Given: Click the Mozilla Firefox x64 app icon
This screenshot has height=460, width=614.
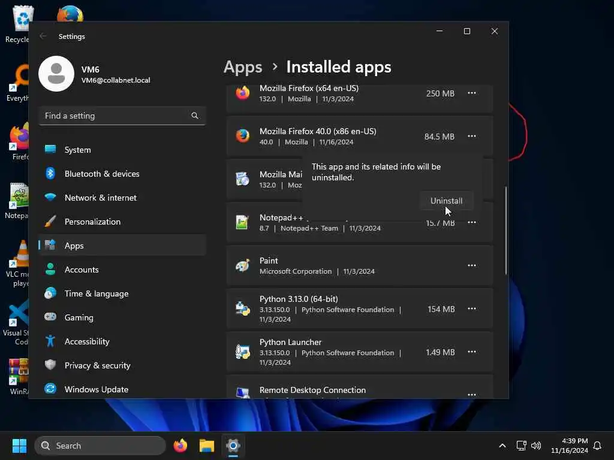Looking at the screenshot, I should tap(242, 93).
